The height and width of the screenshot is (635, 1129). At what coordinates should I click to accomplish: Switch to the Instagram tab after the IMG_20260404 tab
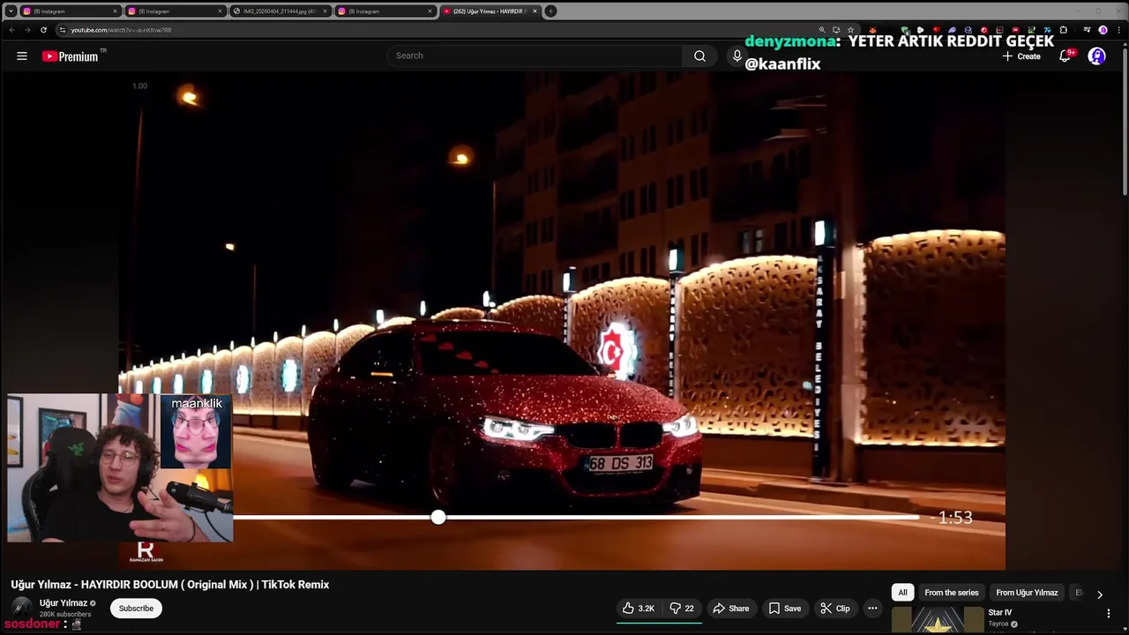(384, 11)
